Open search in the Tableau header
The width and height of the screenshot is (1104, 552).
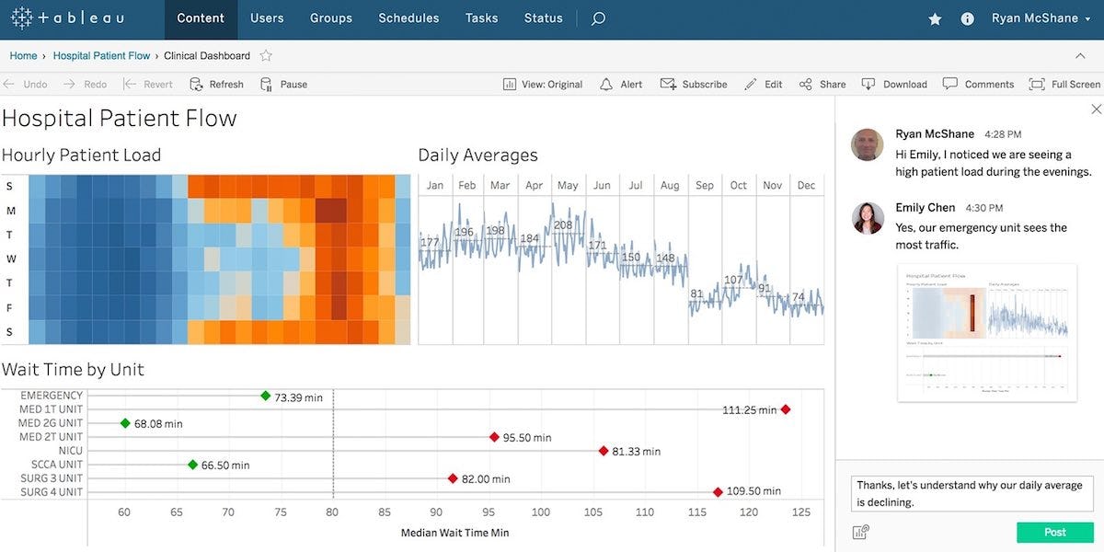tap(598, 17)
